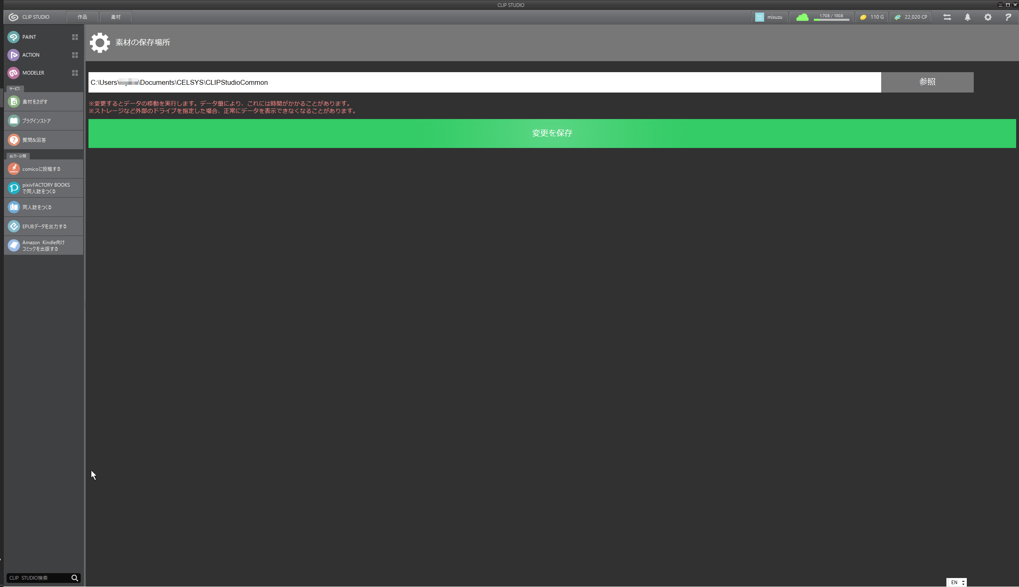
Task: Click the help question mark icon
Action: point(1008,17)
